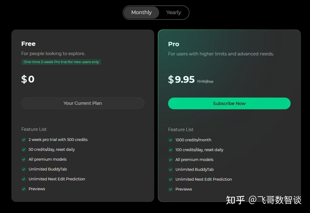The width and height of the screenshot is (310, 213).
Task: Click the Pro plan heading
Action: click(x=173, y=44)
